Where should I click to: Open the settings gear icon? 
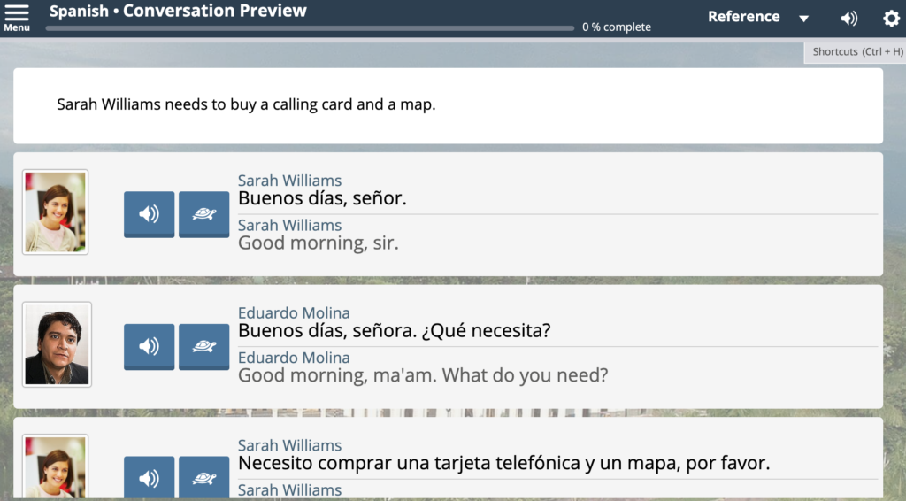(x=891, y=19)
